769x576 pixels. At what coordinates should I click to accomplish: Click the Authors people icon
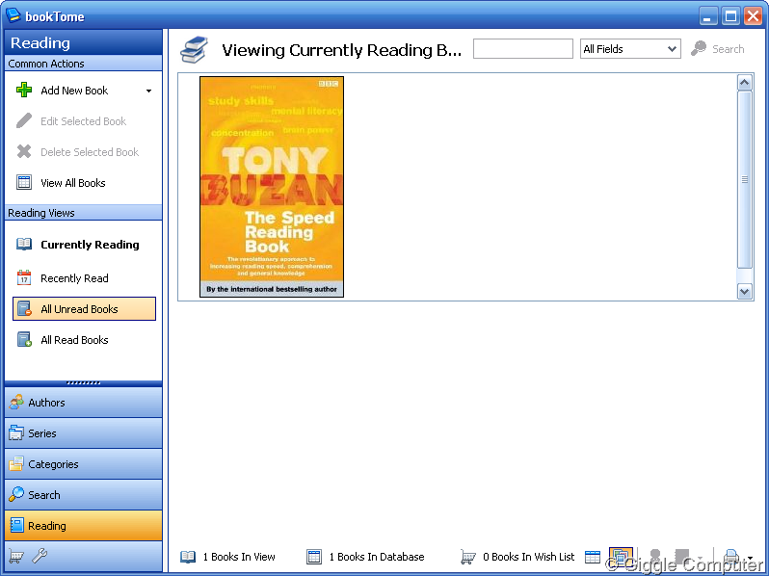pos(16,402)
